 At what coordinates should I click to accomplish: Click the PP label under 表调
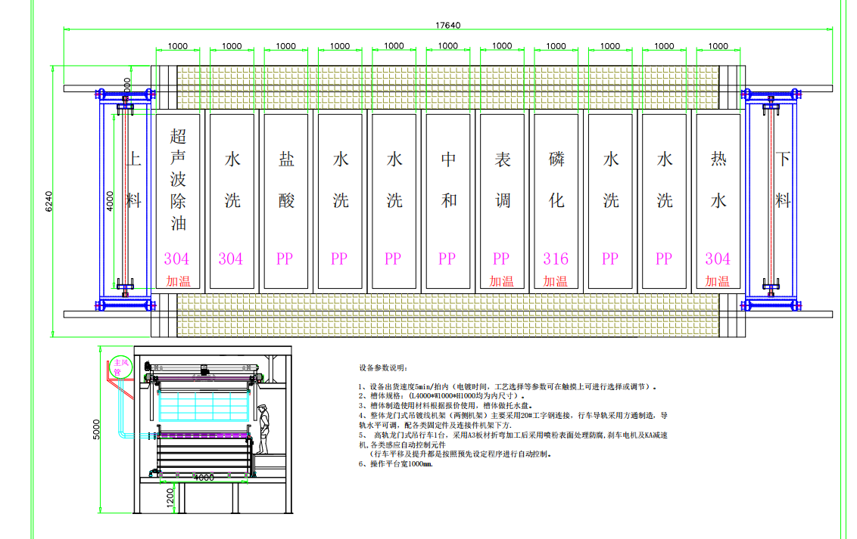click(x=501, y=259)
